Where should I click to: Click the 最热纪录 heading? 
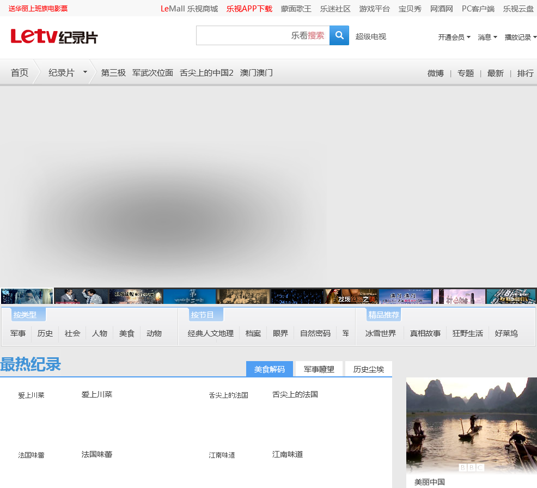coord(30,364)
